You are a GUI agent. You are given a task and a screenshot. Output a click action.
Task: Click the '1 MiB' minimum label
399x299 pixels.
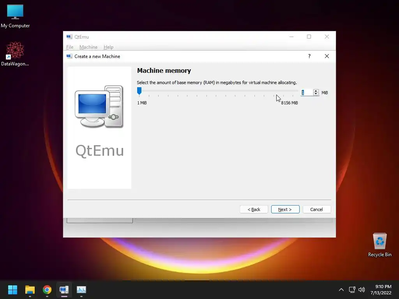pyautogui.click(x=142, y=103)
